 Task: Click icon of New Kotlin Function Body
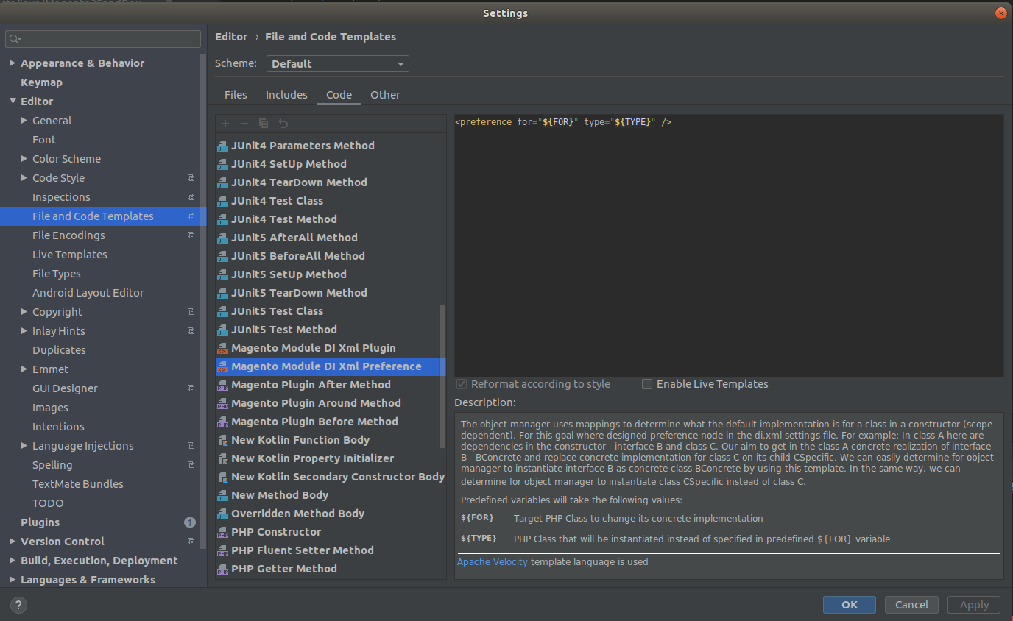[x=222, y=440]
